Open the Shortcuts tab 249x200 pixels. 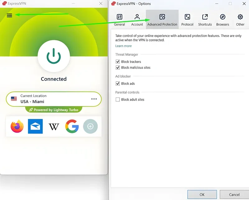[205, 20]
